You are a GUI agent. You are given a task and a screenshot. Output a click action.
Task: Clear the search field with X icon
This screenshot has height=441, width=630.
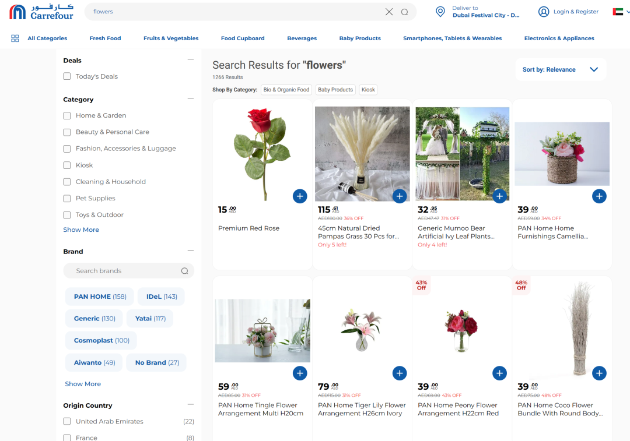click(389, 12)
